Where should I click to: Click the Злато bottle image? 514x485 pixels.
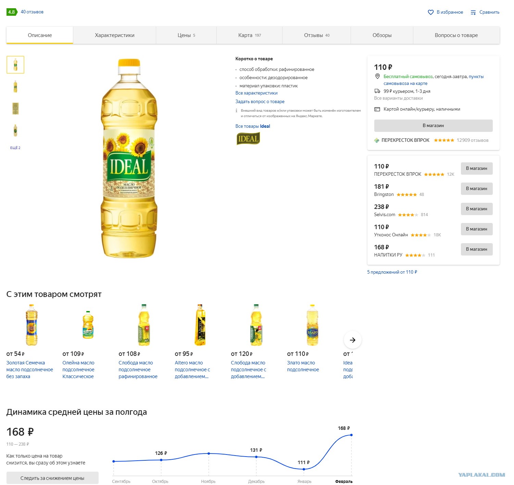coord(312,325)
